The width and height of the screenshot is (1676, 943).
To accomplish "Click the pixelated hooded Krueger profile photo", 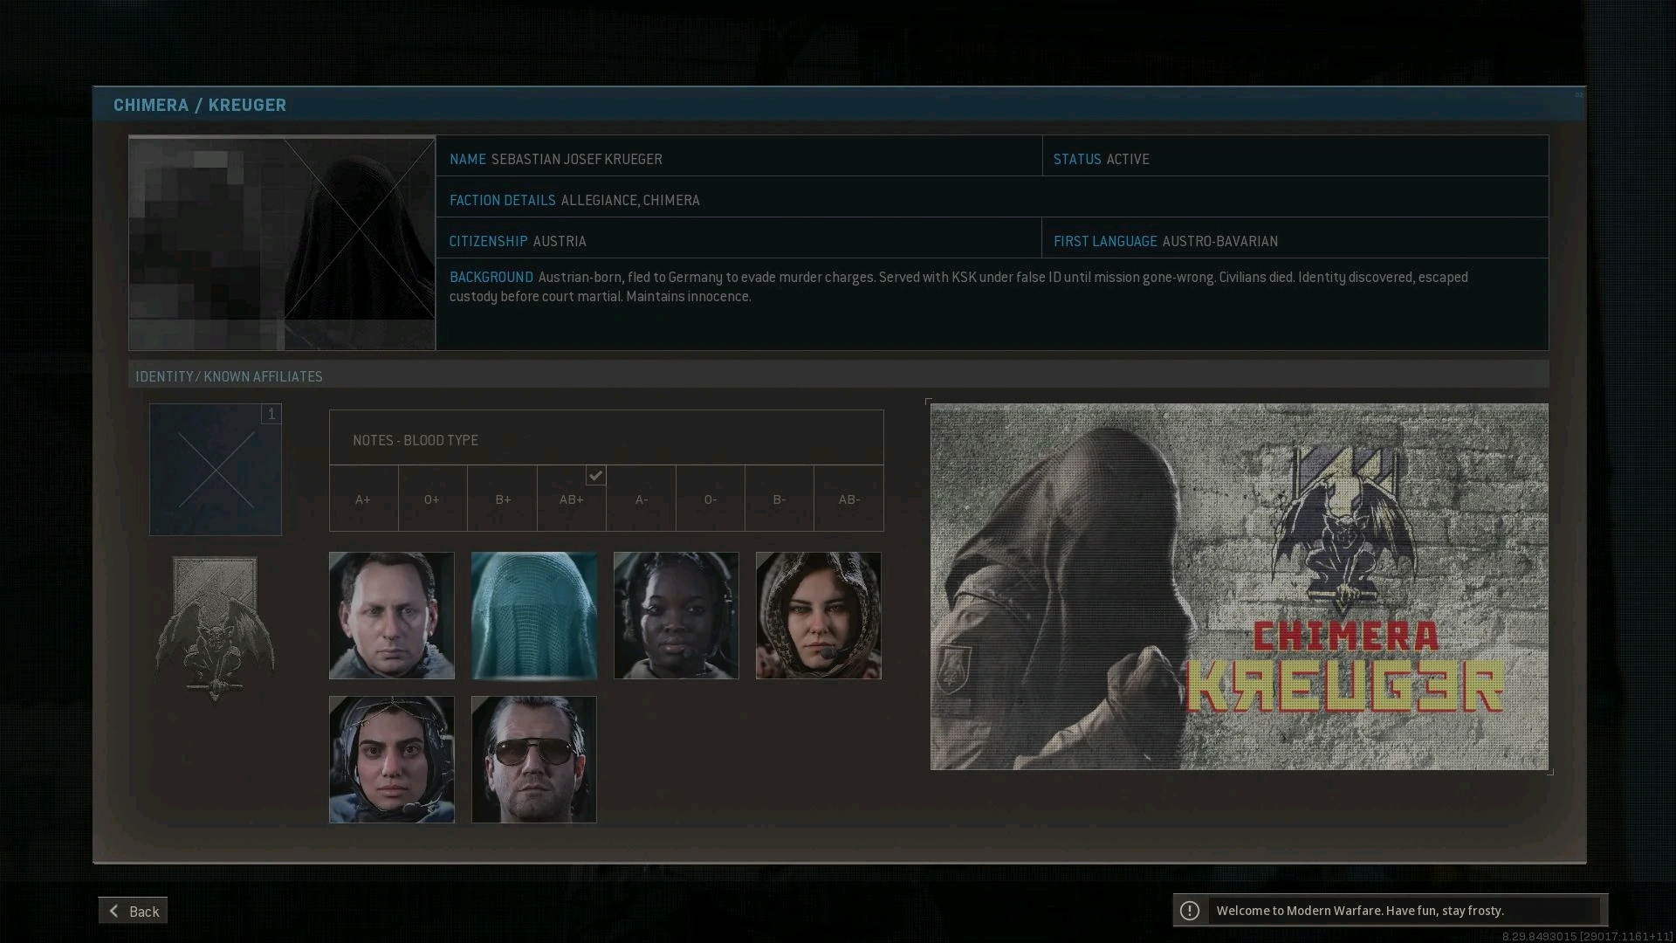I will (282, 244).
